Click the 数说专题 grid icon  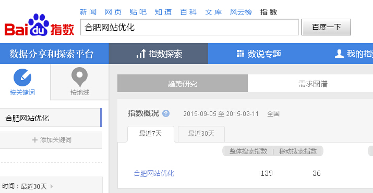pyautogui.click(x=240, y=54)
